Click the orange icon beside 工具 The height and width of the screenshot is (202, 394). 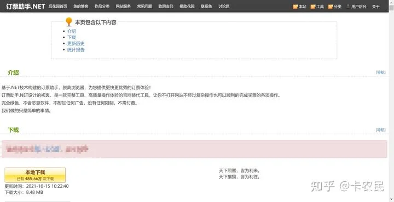coord(313,7)
